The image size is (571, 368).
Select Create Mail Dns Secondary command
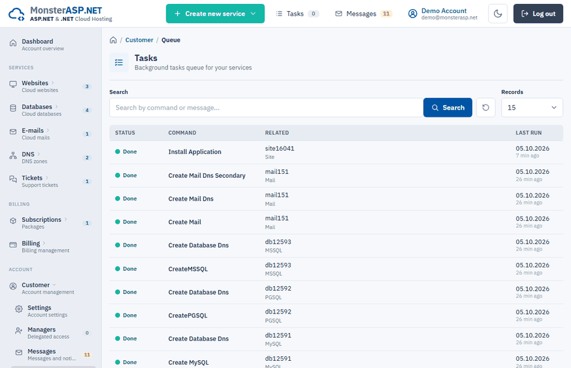pyautogui.click(x=207, y=175)
